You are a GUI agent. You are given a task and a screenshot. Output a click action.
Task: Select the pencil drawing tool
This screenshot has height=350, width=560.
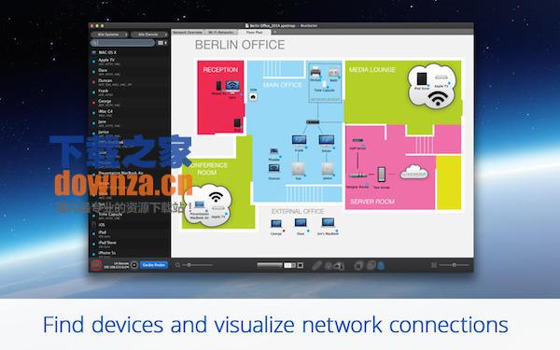(x=316, y=265)
